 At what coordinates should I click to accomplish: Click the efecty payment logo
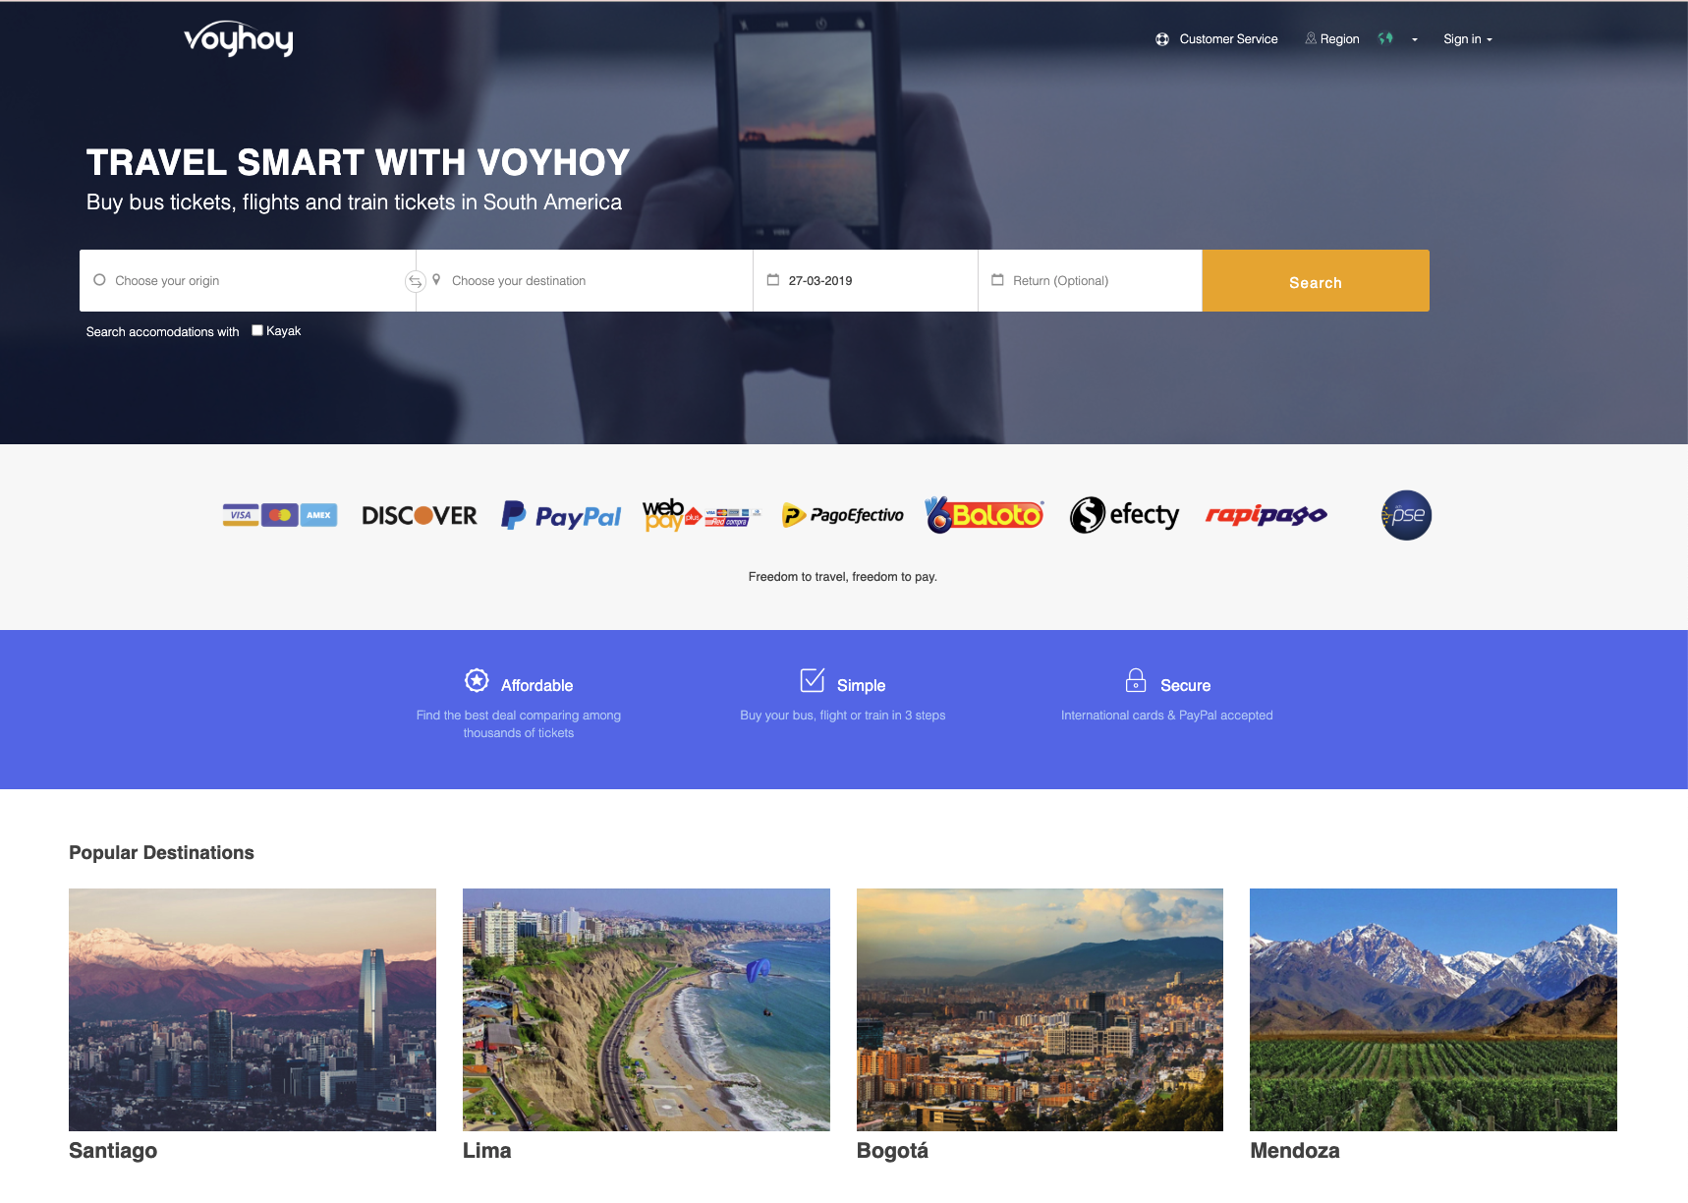point(1125,515)
